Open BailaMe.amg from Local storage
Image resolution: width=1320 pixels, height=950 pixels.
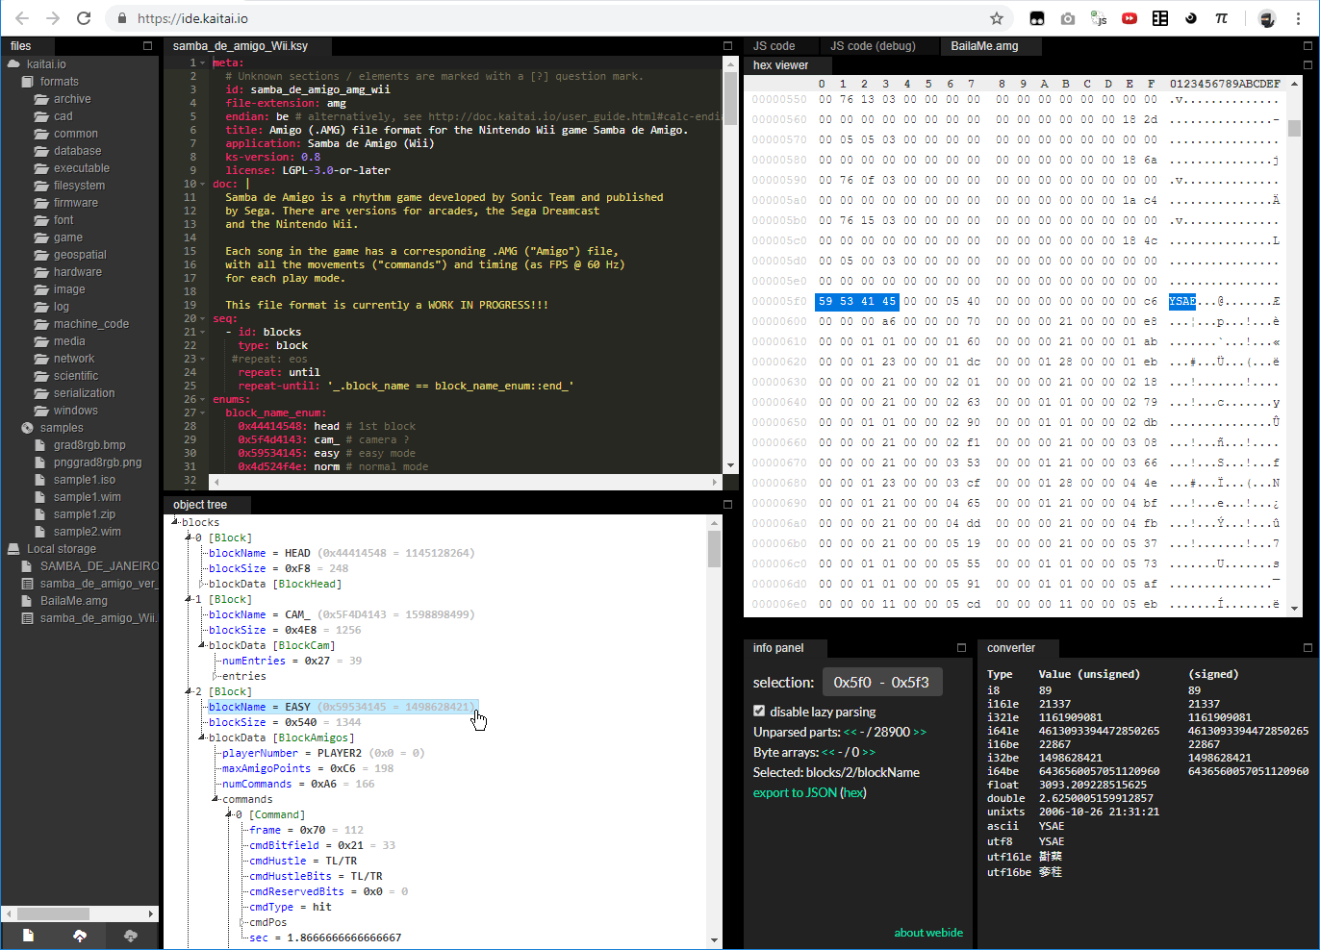click(x=74, y=601)
